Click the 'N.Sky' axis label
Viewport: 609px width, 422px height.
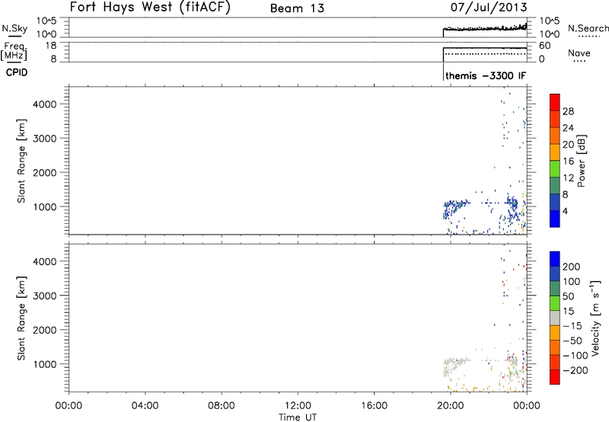tap(14, 28)
